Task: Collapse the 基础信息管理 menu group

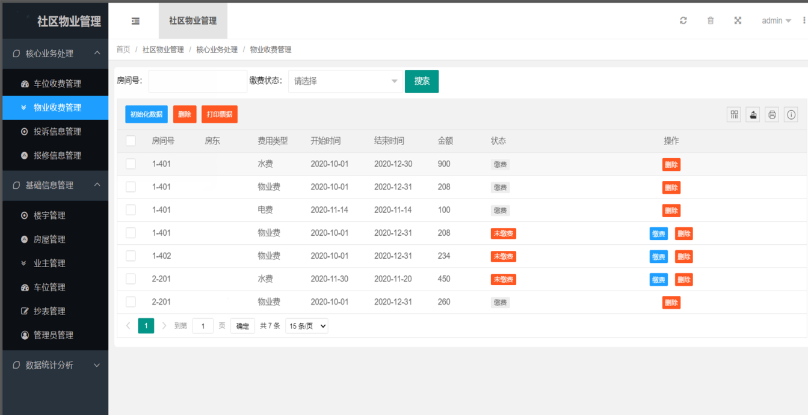Action: (55, 185)
